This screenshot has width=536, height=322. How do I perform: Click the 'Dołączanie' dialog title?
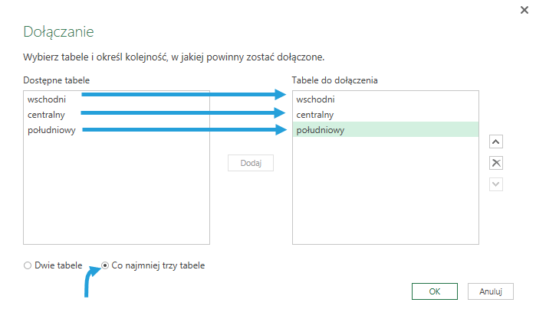[58, 31]
